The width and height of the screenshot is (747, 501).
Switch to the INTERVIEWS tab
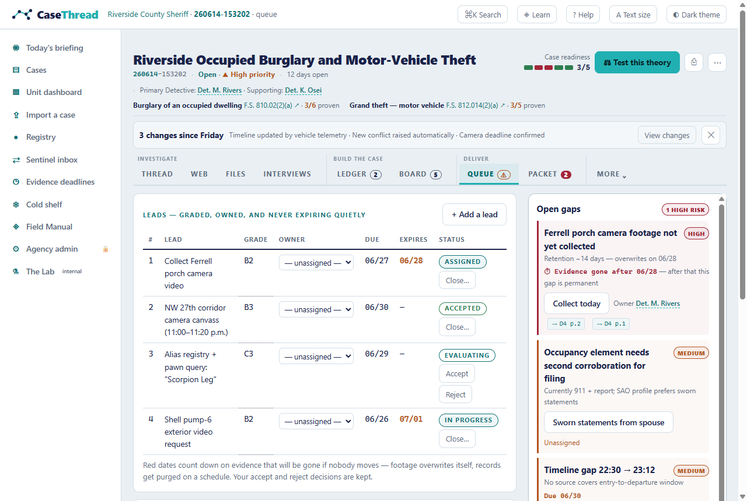287,174
